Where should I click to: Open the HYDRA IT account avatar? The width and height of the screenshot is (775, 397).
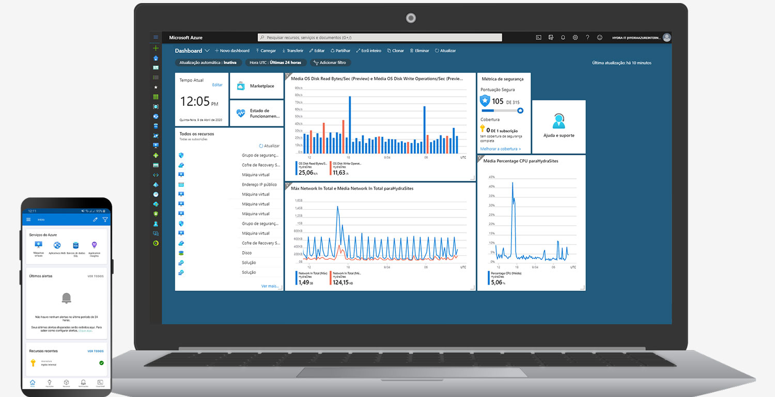coord(667,37)
